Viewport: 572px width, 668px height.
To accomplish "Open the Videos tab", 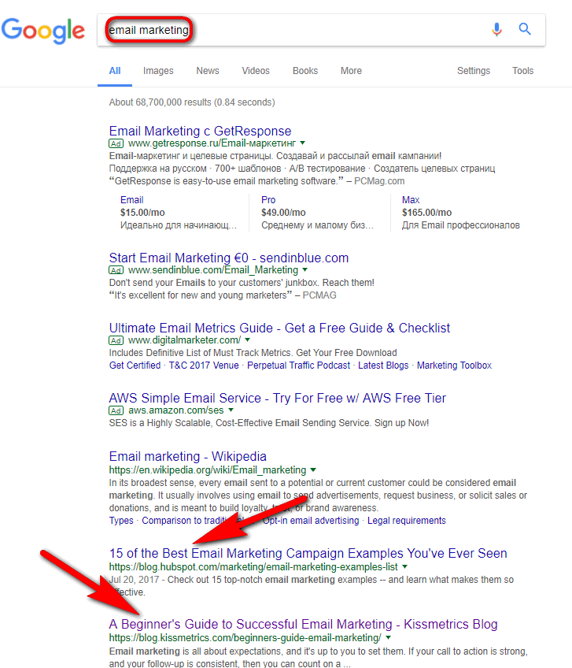I will pyautogui.click(x=256, y=71).
